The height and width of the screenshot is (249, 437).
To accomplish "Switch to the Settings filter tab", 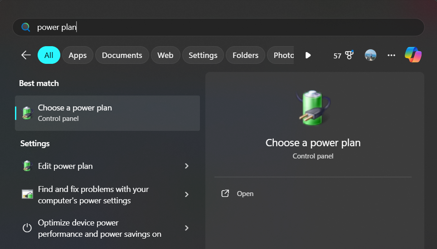I will pos(203,55).
